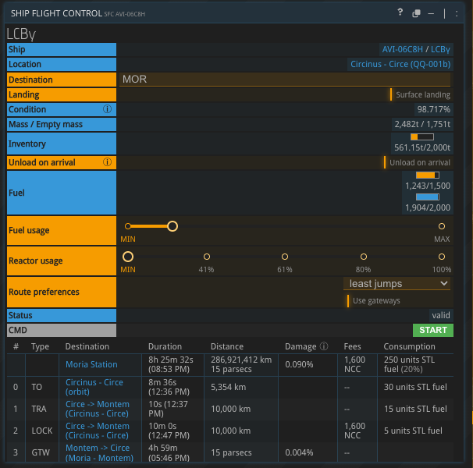Click the orange inventory capacity bar
This screenshot has width=473, height=468.
422,136
